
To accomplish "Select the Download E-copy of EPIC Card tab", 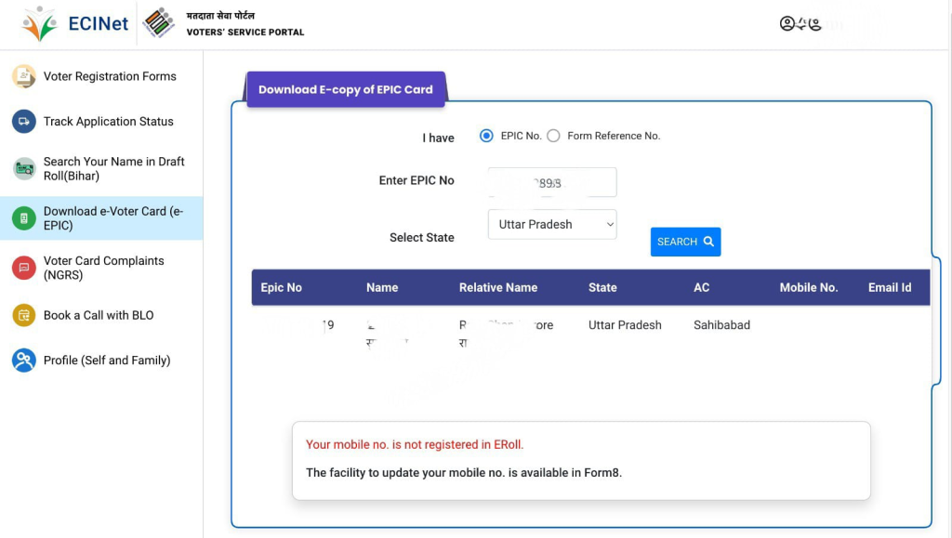I will pos(345,89).
